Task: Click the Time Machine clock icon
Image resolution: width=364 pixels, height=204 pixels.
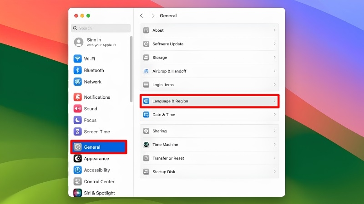Action: click(x=146, y=145)
